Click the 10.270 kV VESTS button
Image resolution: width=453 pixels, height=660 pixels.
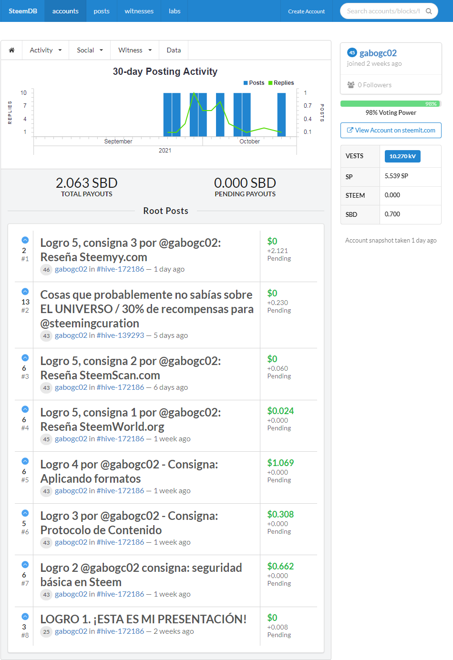pos(402,156)
